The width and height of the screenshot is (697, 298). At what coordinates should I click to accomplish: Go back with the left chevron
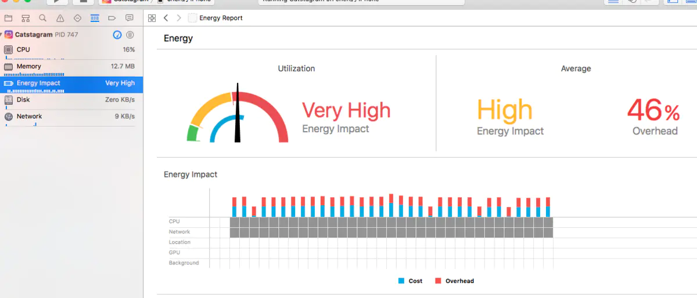click(x=166, y=18)
